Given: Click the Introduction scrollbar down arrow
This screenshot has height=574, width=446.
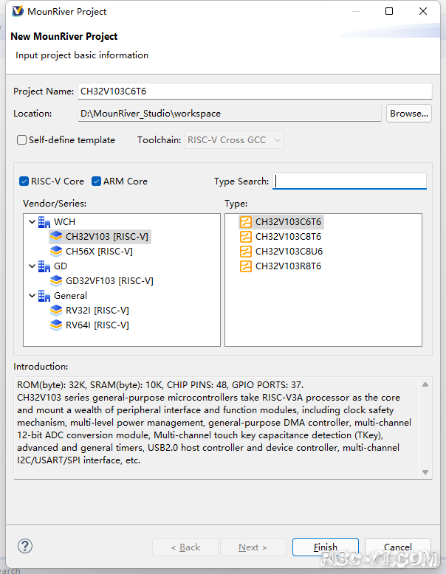Looking at the screenshot, I should (425, 472).
